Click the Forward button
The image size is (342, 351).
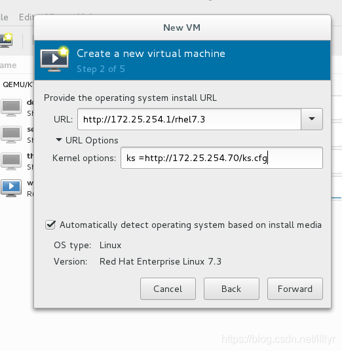tap(295, 289)
